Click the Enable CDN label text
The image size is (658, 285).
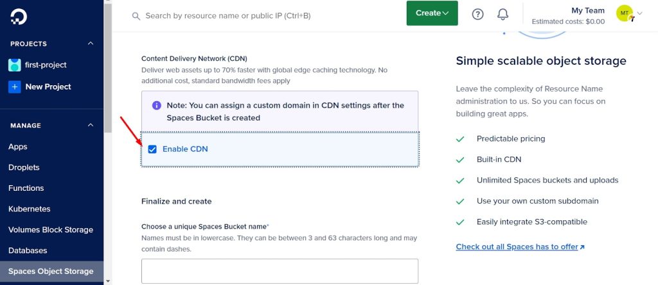tap(185, 149)
